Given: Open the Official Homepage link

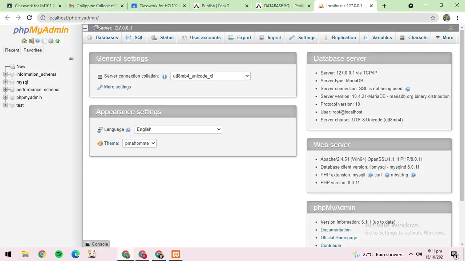Looking at the screenshot, I should coord(339,238).
